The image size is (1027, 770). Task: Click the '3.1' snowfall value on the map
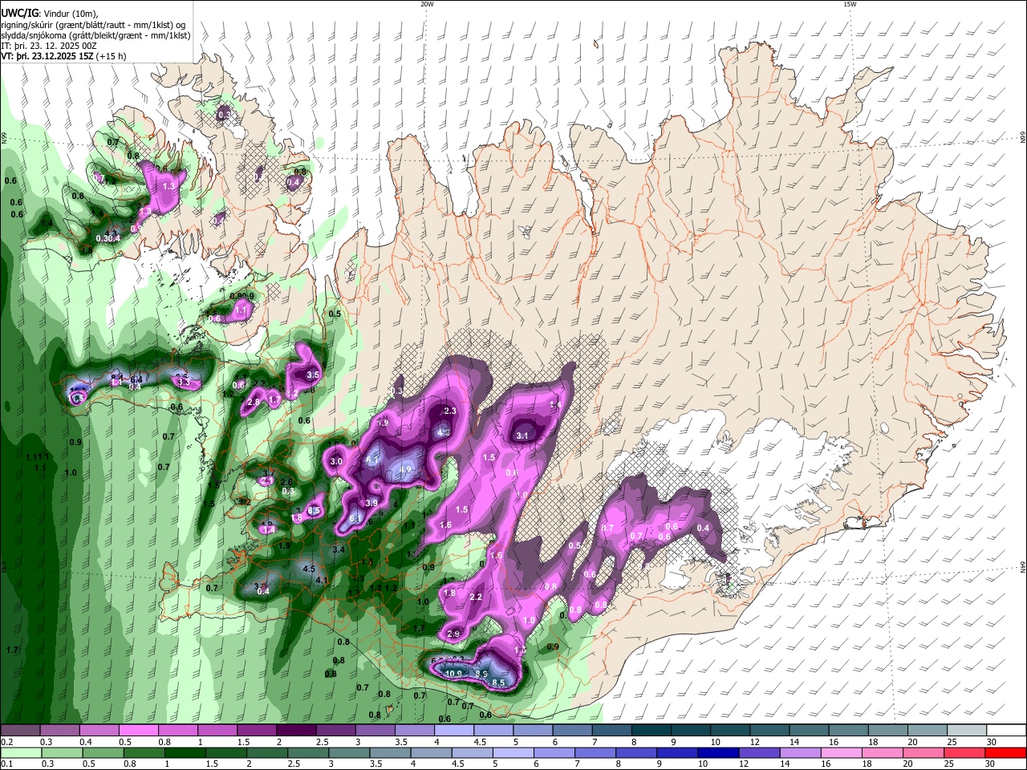click(522, 436)
